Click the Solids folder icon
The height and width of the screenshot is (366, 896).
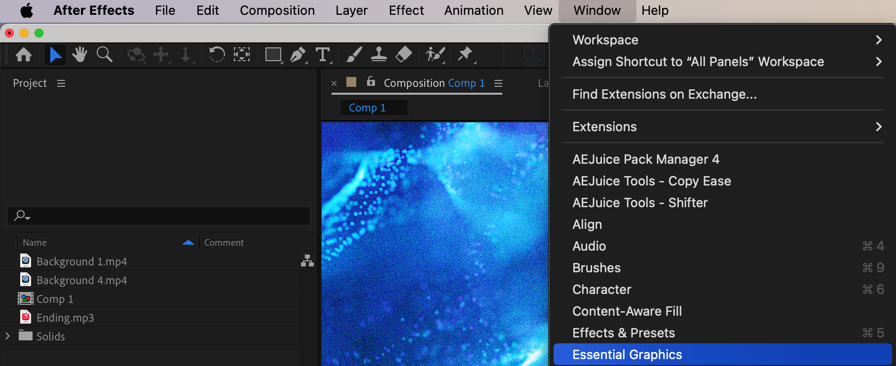[x=26, y=335]
